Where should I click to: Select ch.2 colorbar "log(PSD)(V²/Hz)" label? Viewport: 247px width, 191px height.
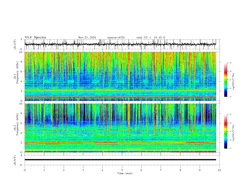(x=233, y=133)
